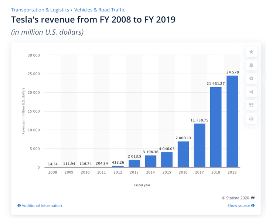Click the 2017 revenue bar

pyautogui.click(x=199, y=145)
